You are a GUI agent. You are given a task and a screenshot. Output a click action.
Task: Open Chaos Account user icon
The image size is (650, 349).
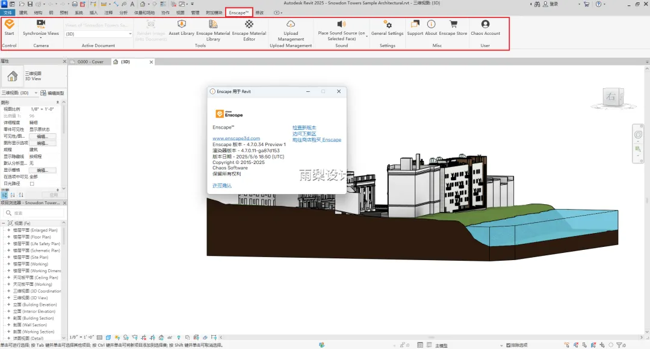click(x=486, y=24)
